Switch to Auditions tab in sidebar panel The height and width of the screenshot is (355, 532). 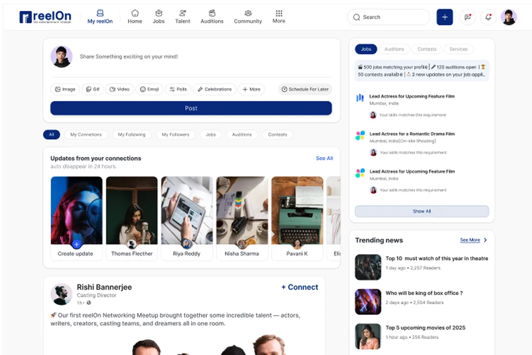click(394, 49)
